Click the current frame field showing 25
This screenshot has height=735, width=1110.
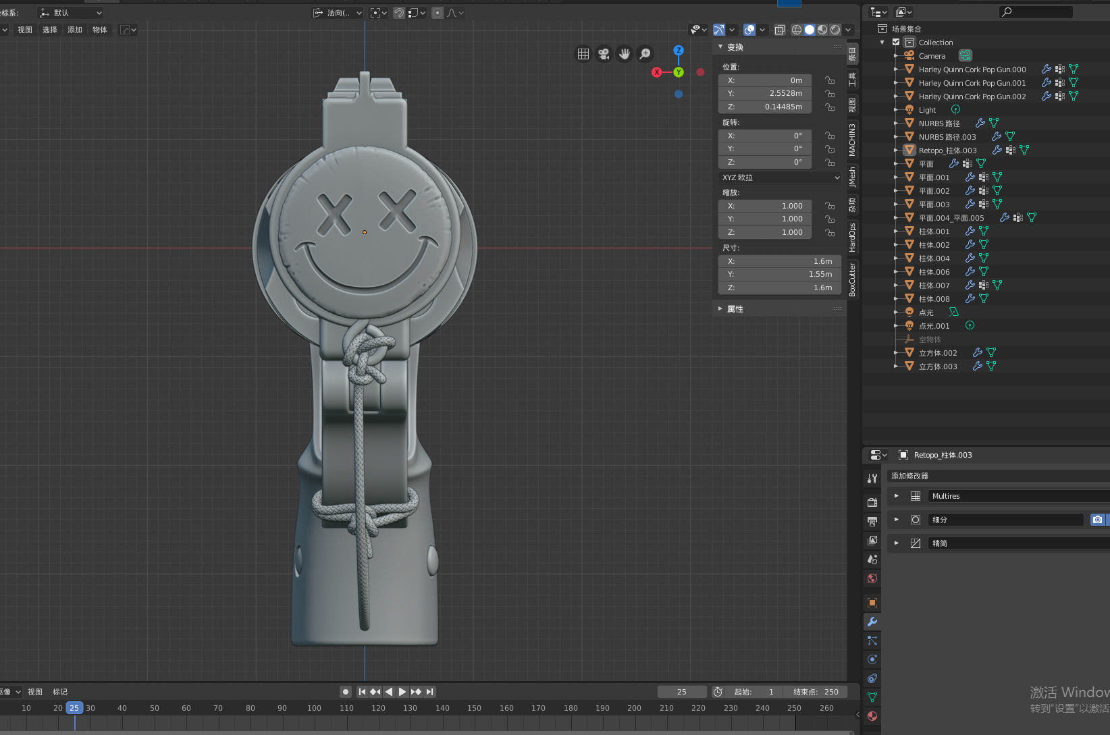click(682, 692)
